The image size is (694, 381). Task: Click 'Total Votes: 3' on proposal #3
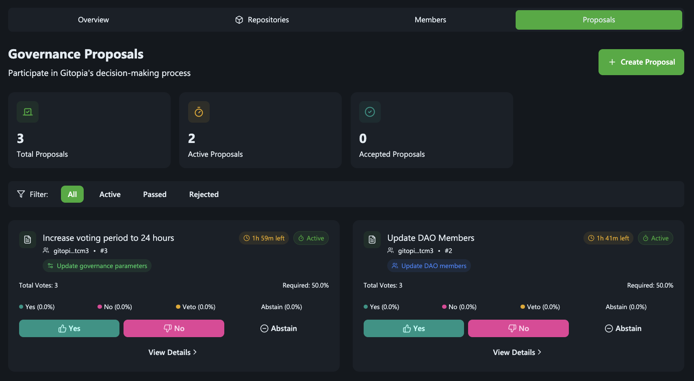pyautogui.click(x=38, y=285)
